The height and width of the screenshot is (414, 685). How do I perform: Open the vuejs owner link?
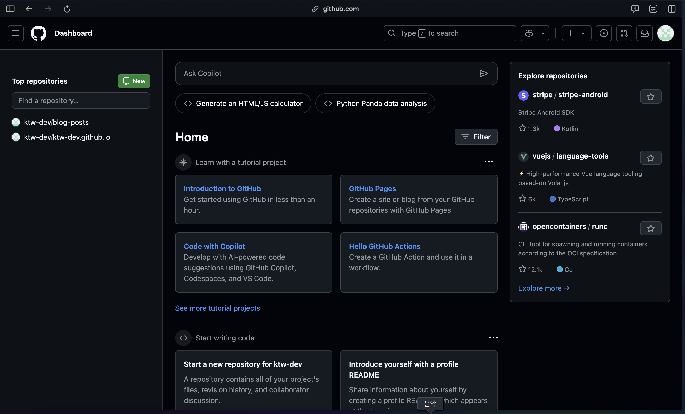point(541,156)
